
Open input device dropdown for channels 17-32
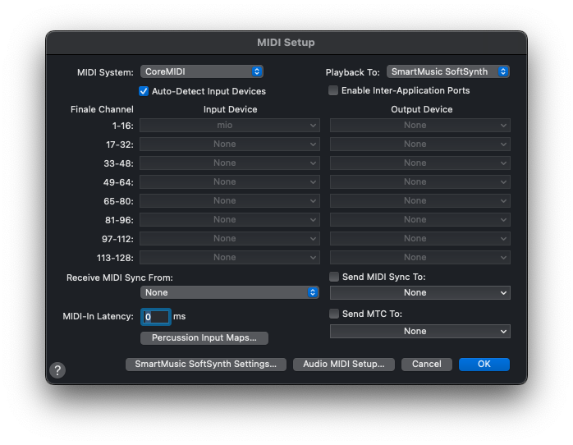(230, 144)
